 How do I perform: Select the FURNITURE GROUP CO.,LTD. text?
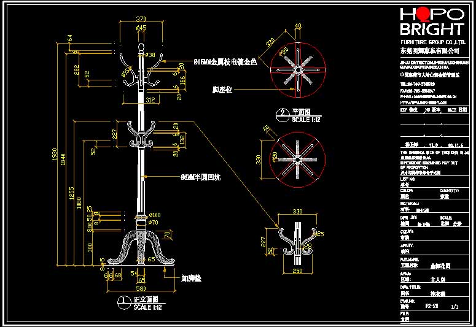coord(432,42)
